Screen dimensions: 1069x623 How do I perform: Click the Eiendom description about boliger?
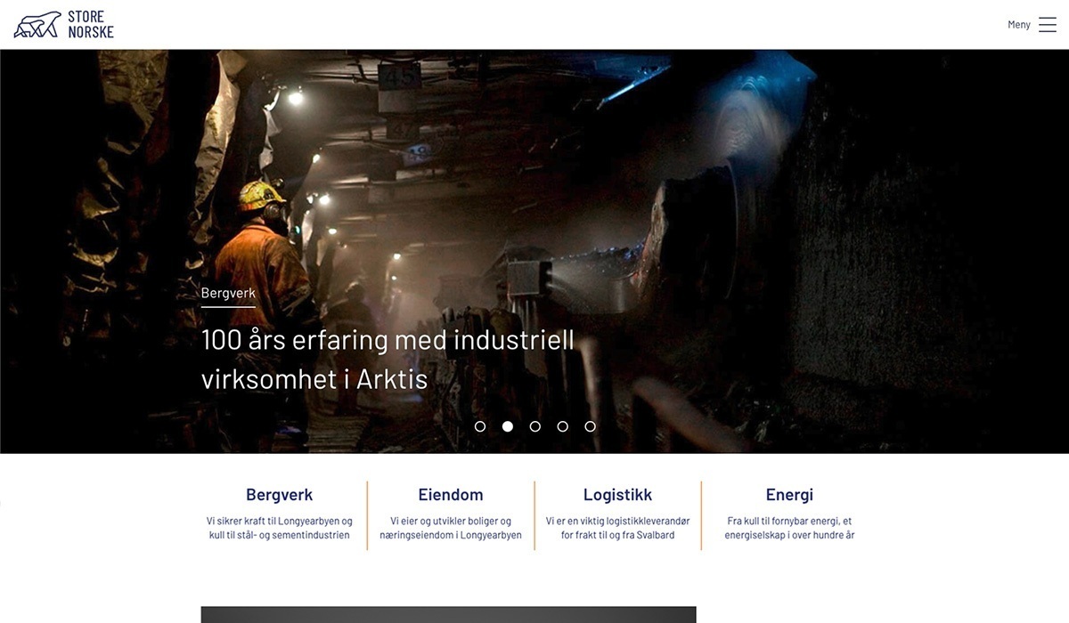(451, 528)
